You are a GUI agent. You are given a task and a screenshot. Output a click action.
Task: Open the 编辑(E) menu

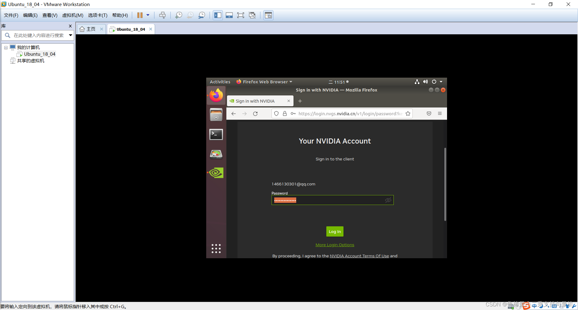tap(30, 15)
